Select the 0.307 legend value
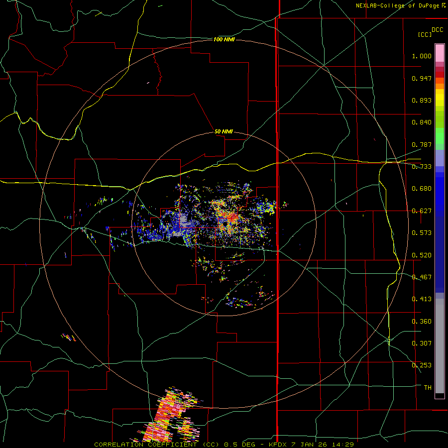The image size is (448, 448). 422,343
